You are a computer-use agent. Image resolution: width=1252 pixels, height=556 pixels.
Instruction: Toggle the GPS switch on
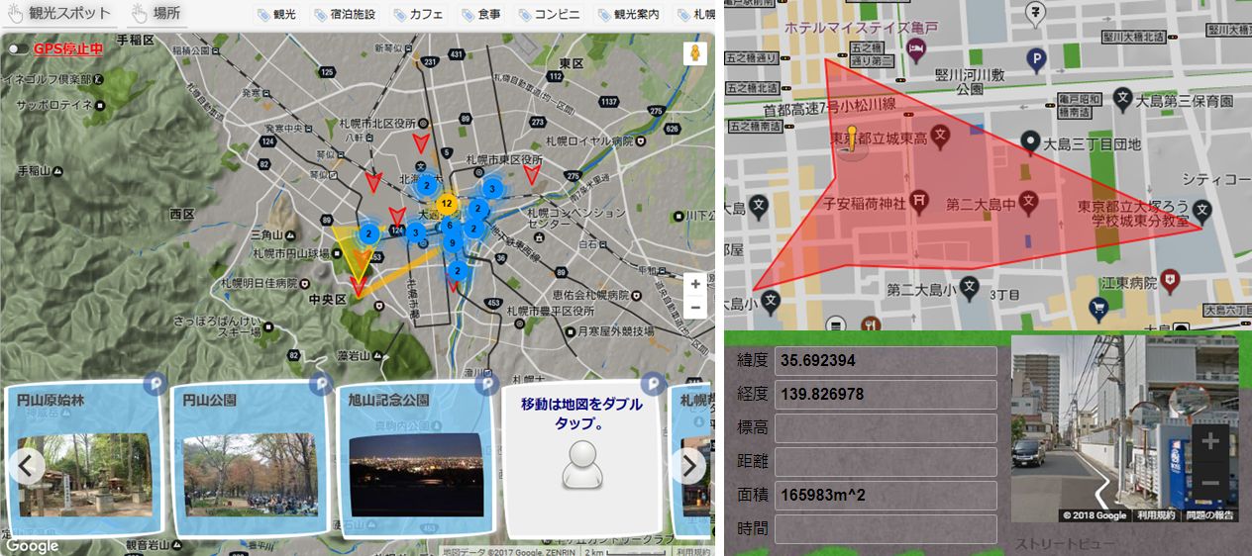pos(17,48)
